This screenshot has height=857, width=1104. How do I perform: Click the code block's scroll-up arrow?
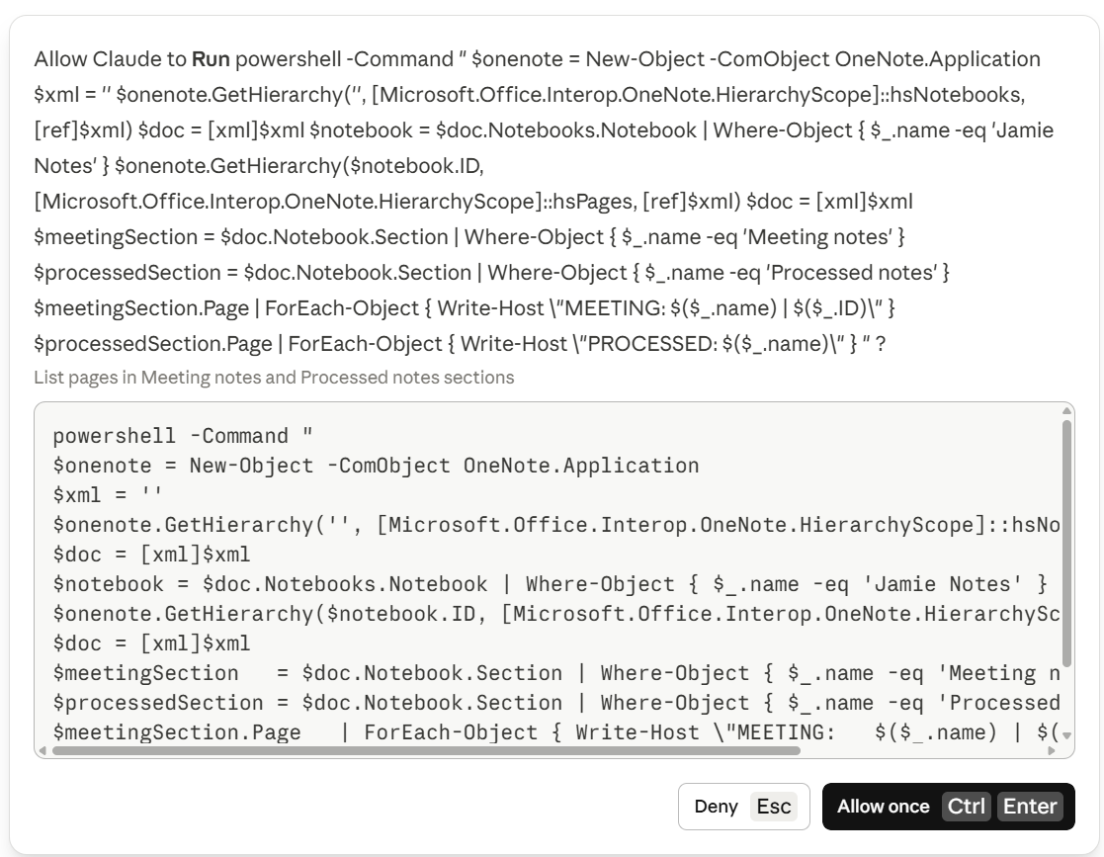(1066, 411)
